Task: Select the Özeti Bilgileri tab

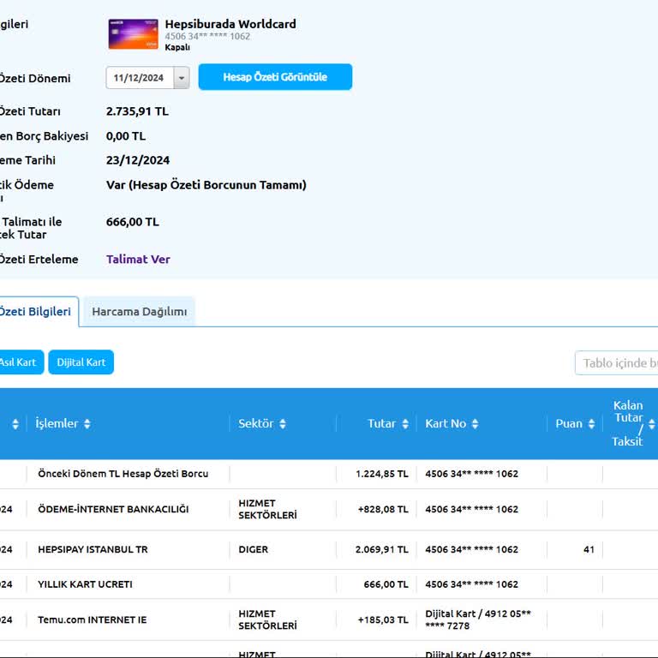Action: pyautogui.click(x=36, y=312)
